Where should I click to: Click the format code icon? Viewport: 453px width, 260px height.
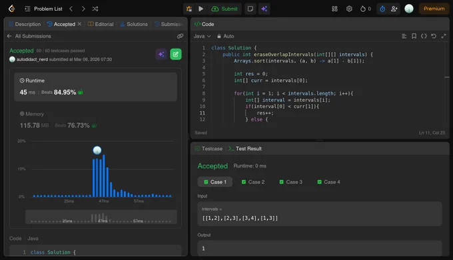click(404, 36)
